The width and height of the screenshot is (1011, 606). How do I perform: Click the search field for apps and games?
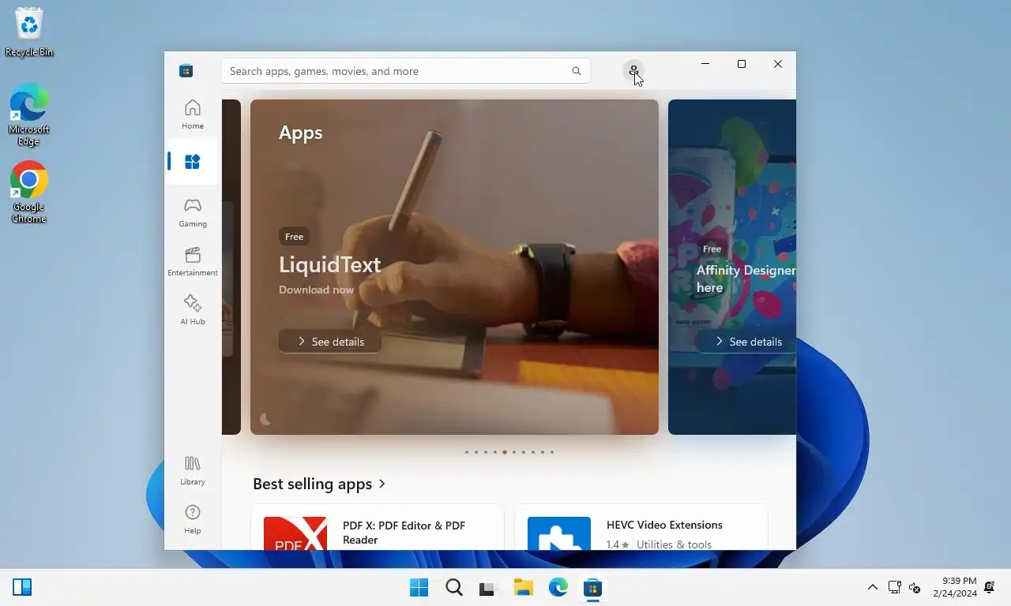[406, 71]
